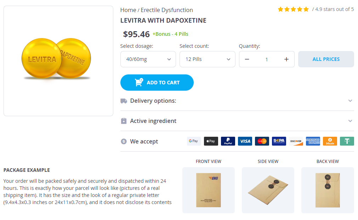Click the All Prices button
This screenshot has height=220, width=358.
326,59
